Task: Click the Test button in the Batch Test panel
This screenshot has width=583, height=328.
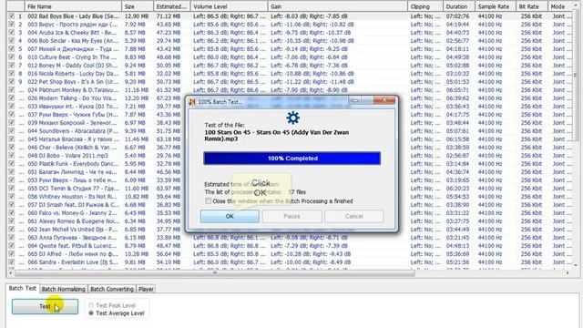Action: click(x=45, y=306)
